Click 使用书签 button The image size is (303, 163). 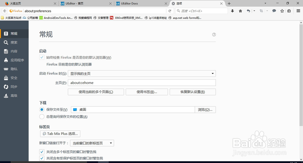[x=147, y=92]
